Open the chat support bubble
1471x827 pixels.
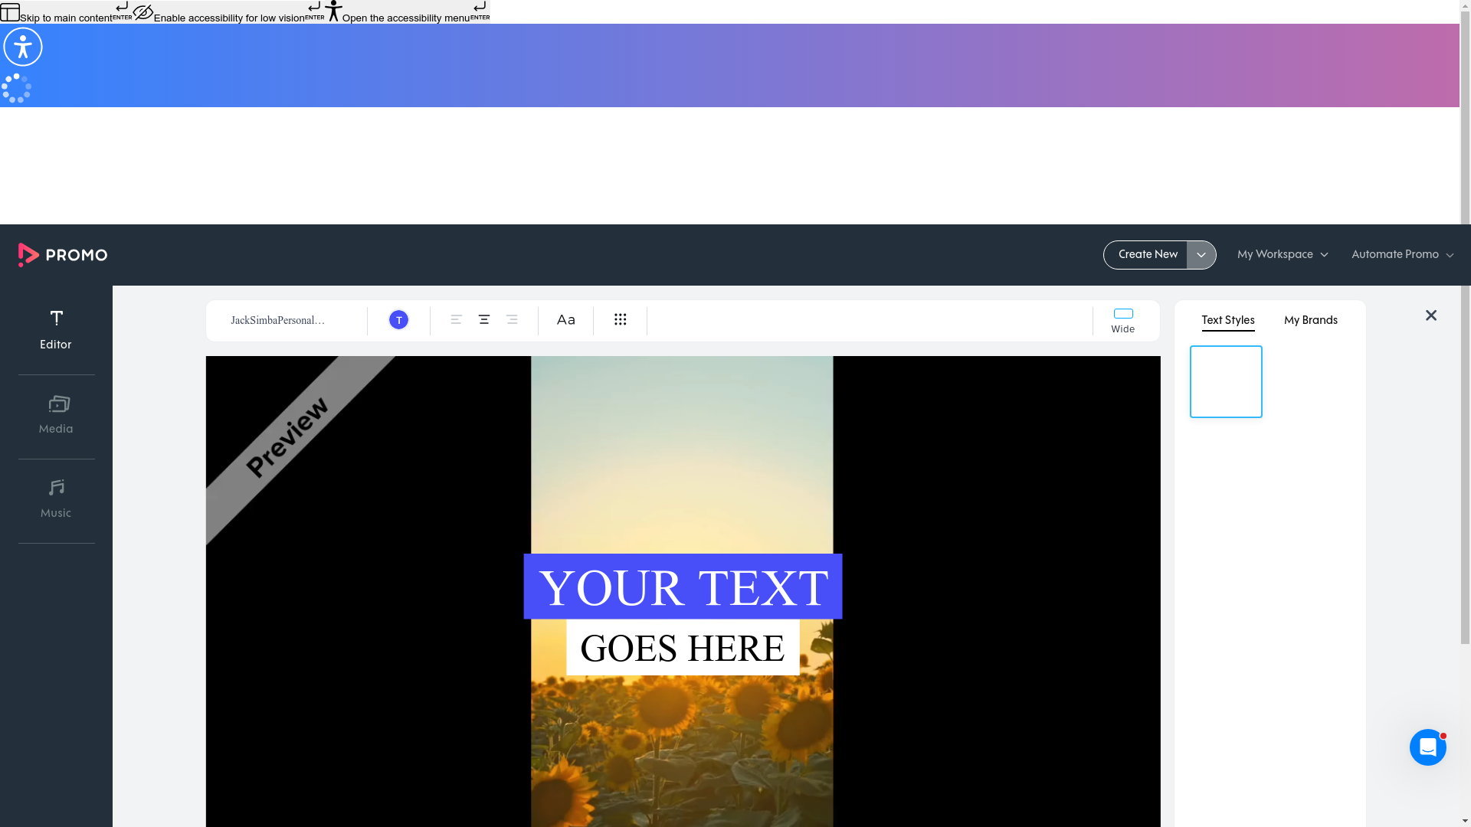[x=1427, y=747]
